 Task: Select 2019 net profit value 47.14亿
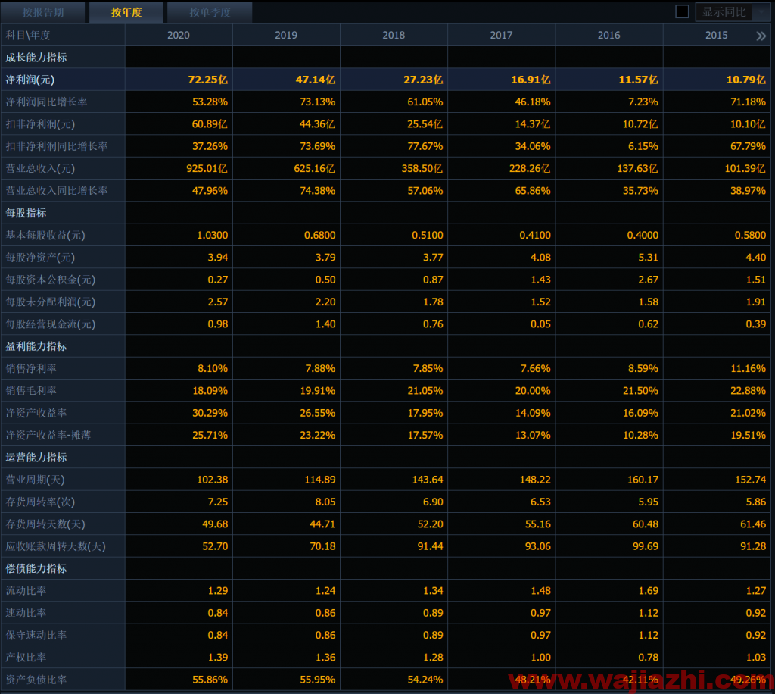point(316,80)
